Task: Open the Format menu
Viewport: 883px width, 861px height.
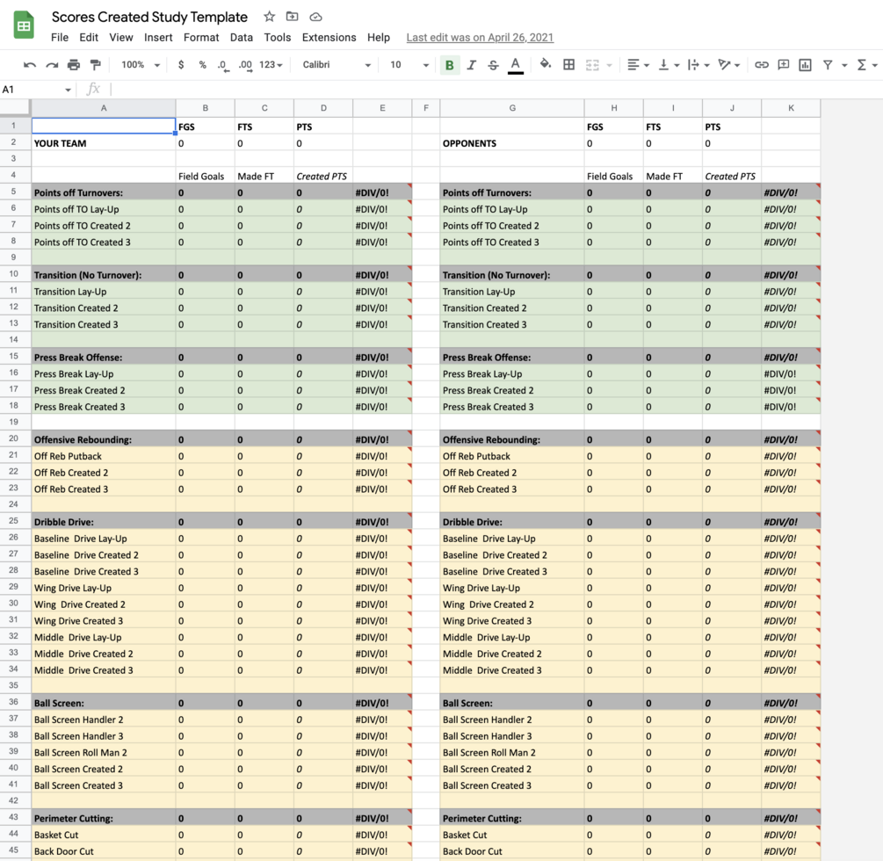Action: (201, 38)
